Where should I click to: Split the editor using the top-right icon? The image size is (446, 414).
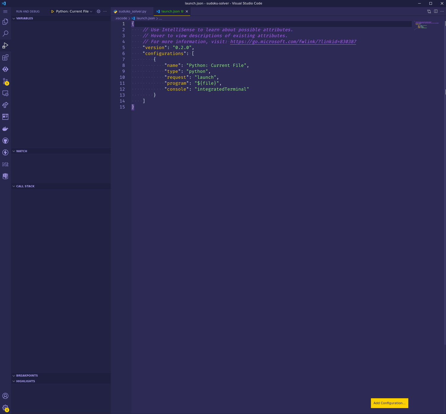point(436,11)
